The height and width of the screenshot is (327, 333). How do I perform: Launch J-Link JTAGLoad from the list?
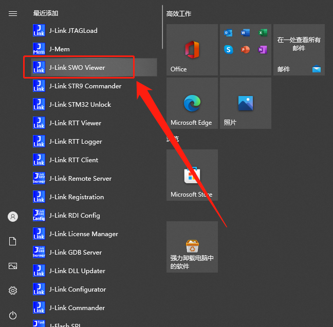pos(94,31)
